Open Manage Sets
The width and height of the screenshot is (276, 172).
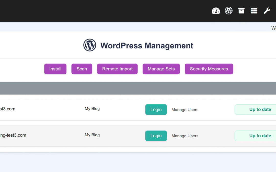tap(161, 69)
